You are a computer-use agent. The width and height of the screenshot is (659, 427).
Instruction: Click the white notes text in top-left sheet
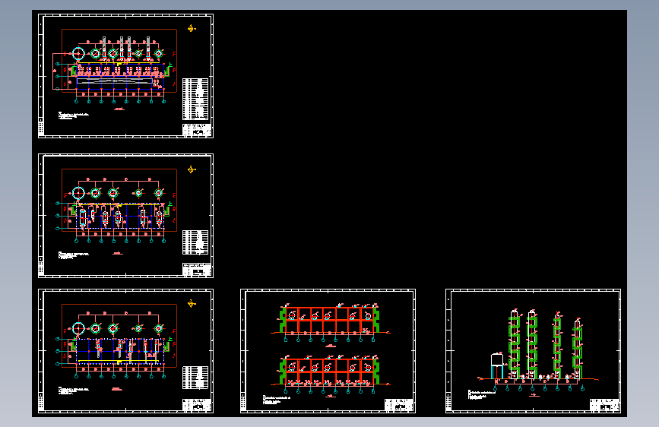pyautogui.click(x=74, y=115)
